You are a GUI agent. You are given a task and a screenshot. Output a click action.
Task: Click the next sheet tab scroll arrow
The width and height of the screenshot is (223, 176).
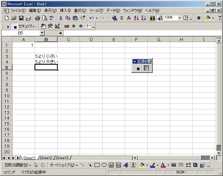point(13,158)
